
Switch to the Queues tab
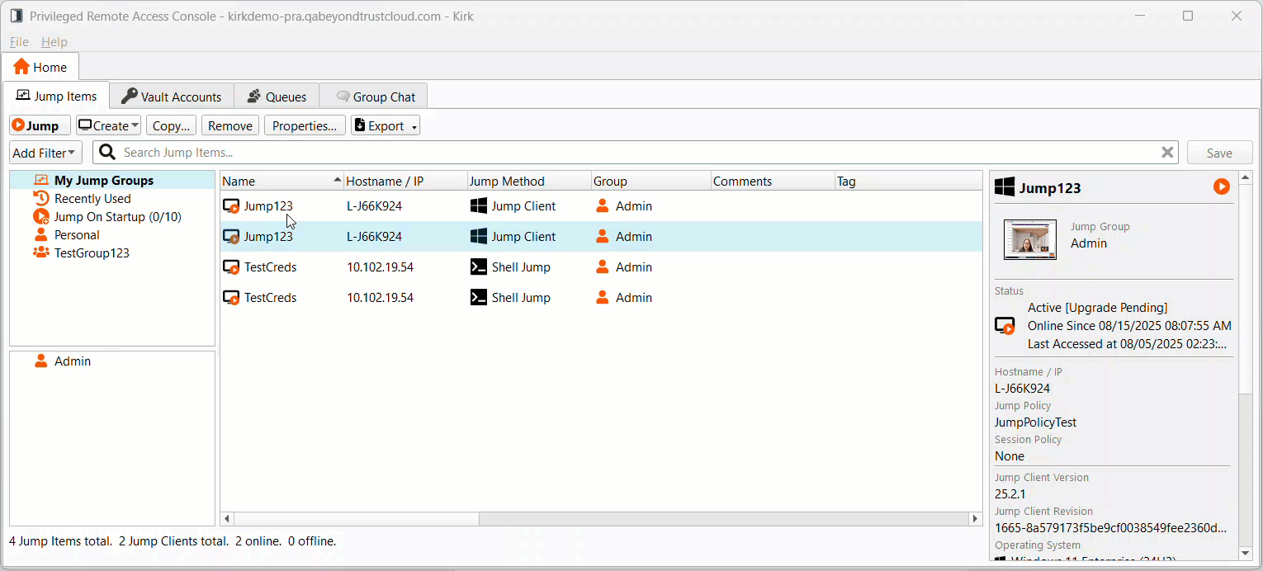[277, 97]
